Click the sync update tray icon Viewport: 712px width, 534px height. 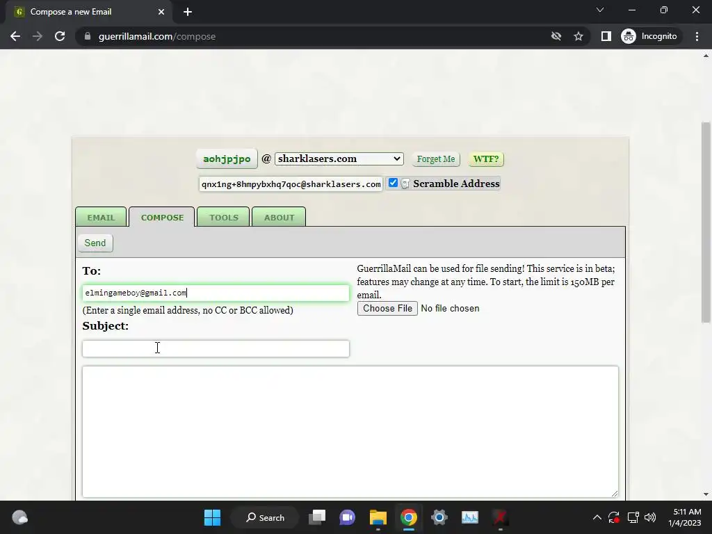[x=614, y=517]
